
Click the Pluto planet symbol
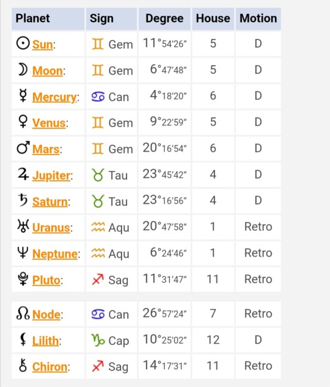pyautogui.click(x=23, y=279)
